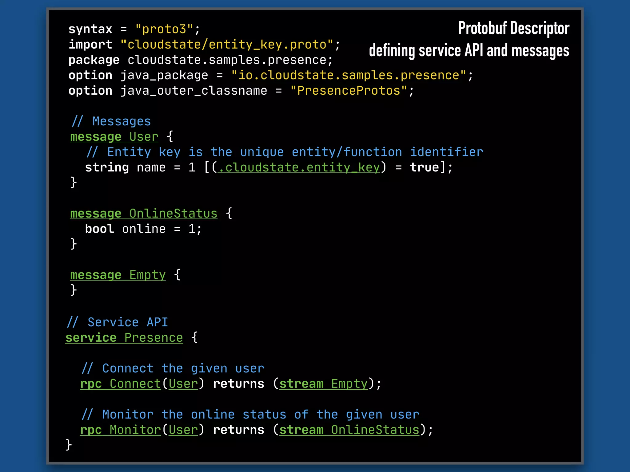
Task: Click the 'true' value in name field
Action: [x=425, y=167]
